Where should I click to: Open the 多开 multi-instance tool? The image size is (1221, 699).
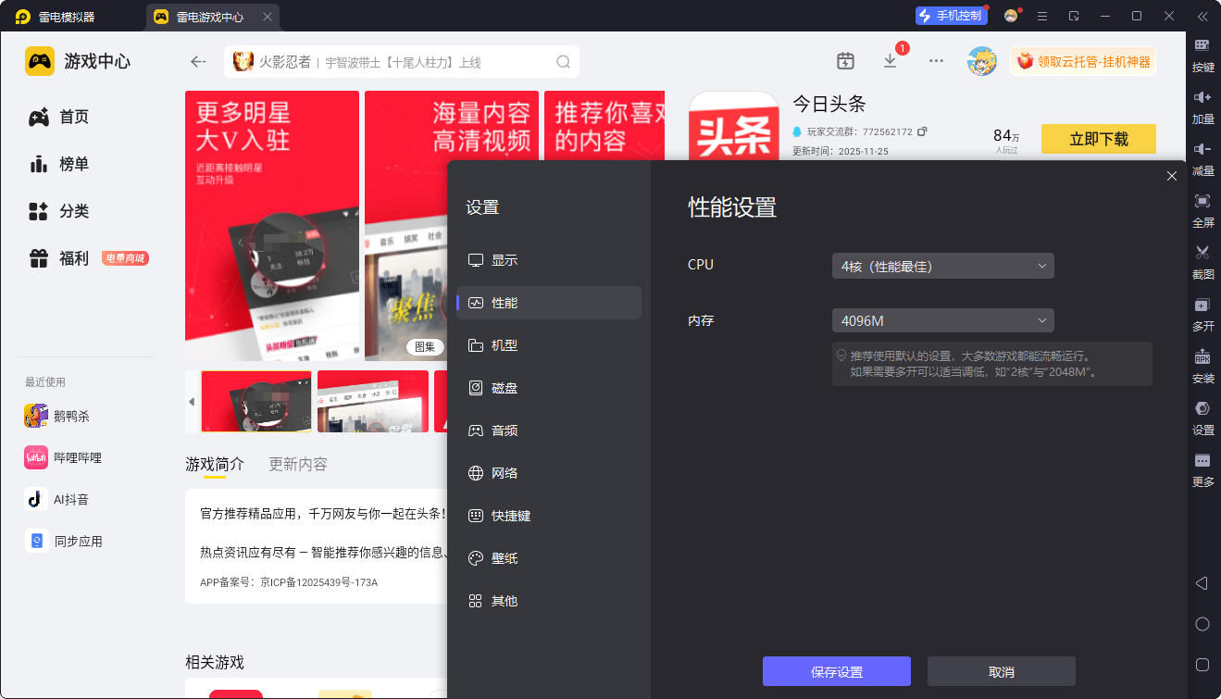[1202, 306]
